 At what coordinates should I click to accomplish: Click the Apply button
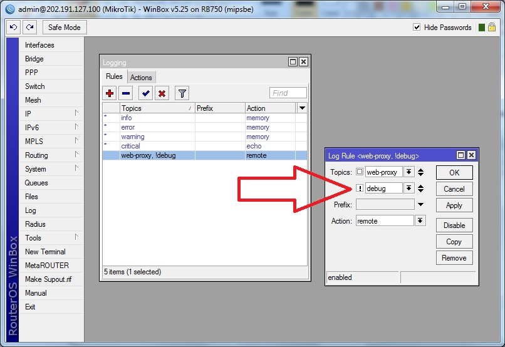point(454,205)
